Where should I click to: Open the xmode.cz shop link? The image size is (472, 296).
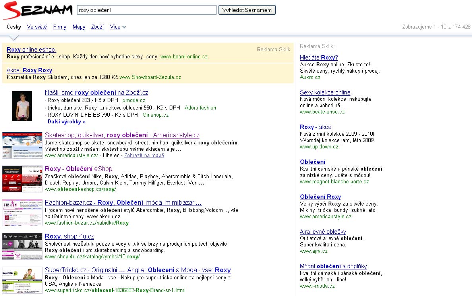(134, 100)
